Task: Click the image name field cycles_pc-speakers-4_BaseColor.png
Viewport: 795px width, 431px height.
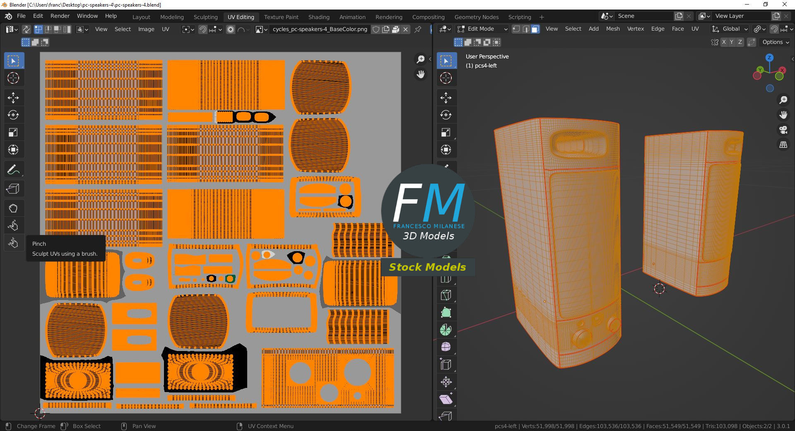Action: point(320,29)
